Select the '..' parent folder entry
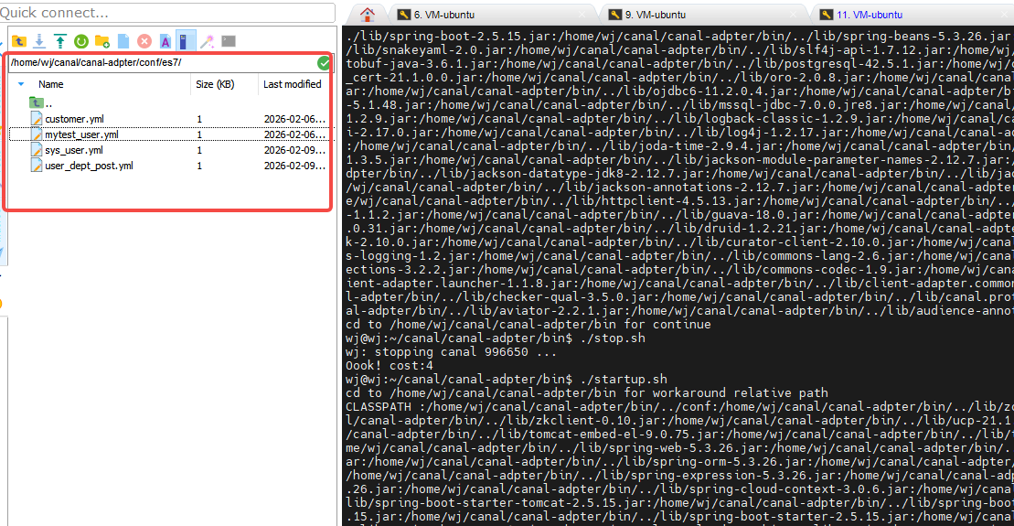1014x526 pixels. (x=41, y=102)
